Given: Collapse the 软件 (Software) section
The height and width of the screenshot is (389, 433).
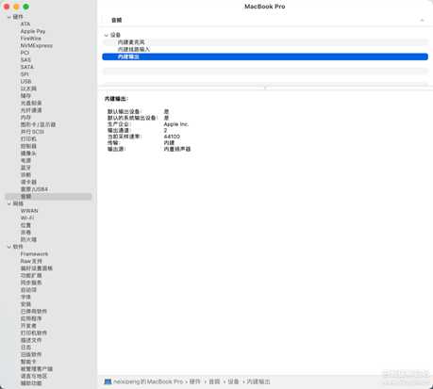Looking at the screenshot, I should [x=9, y=247].
